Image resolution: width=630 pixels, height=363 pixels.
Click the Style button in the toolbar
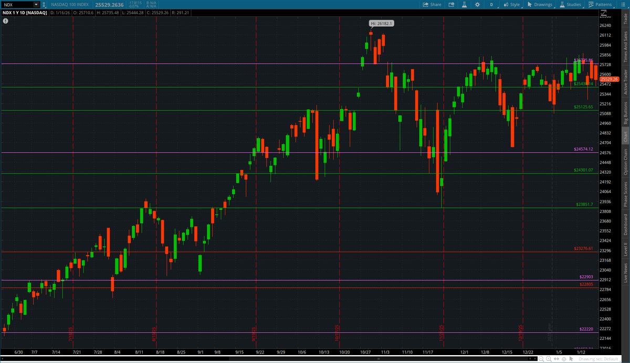tap(511, 4)
